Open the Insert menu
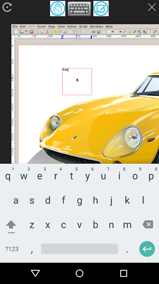 point(41,26)
